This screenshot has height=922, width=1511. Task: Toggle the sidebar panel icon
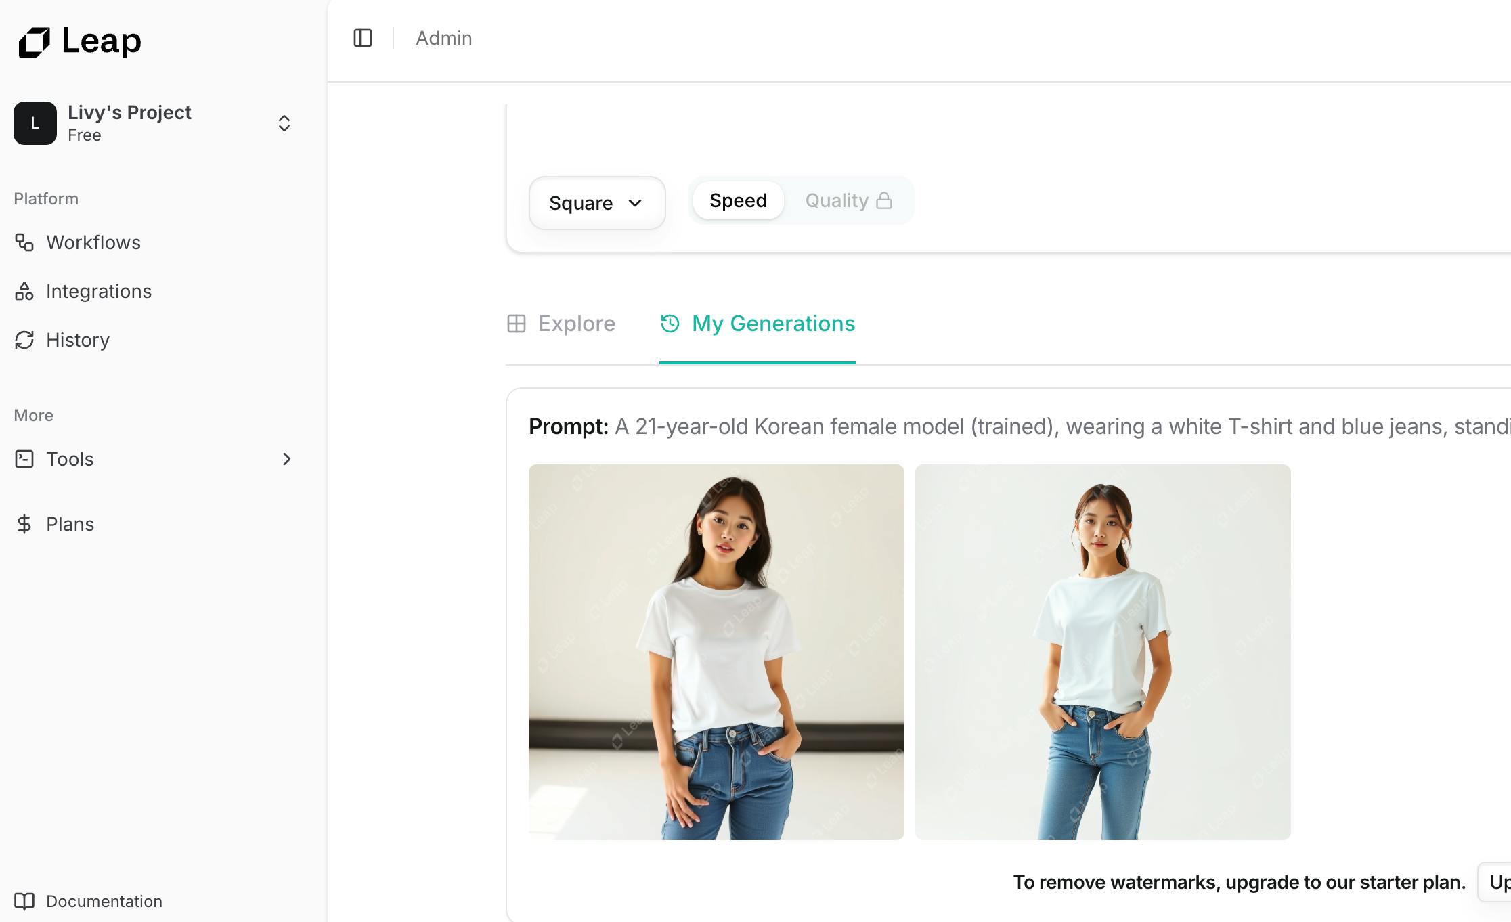click(x=363, y=38)
